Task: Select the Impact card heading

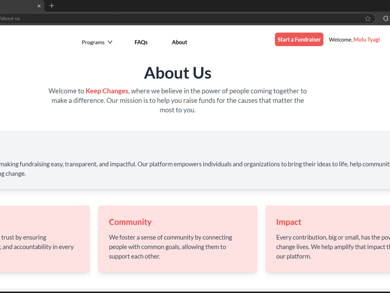Action: [x=289, y=222]
